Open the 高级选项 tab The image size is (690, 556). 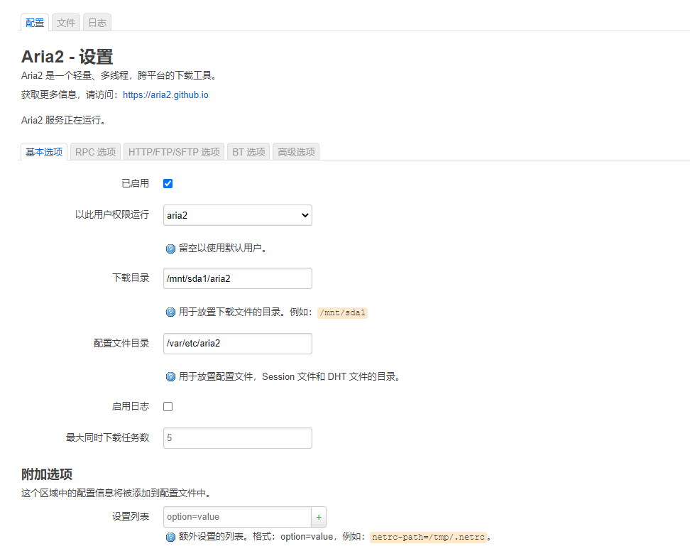click(x=296, y=152)
